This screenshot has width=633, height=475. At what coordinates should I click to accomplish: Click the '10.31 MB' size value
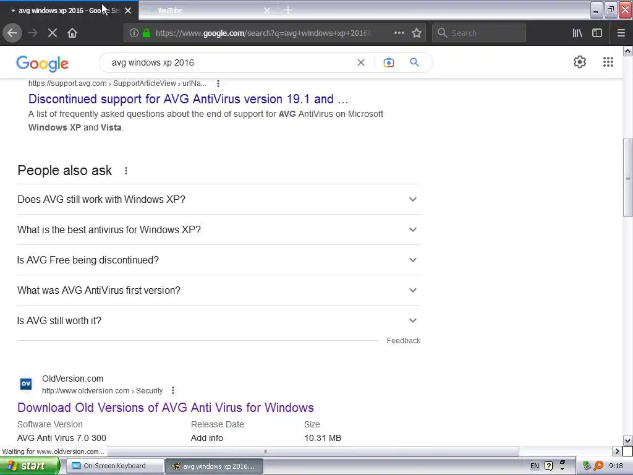pyautogui.click(x=323, y=438)
